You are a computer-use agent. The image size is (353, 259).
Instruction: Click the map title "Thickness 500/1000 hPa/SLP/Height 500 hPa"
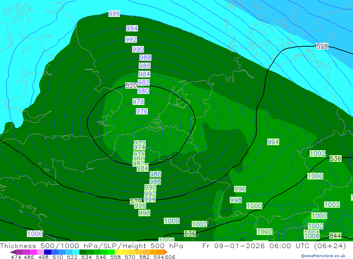click(x=91, y=246)
